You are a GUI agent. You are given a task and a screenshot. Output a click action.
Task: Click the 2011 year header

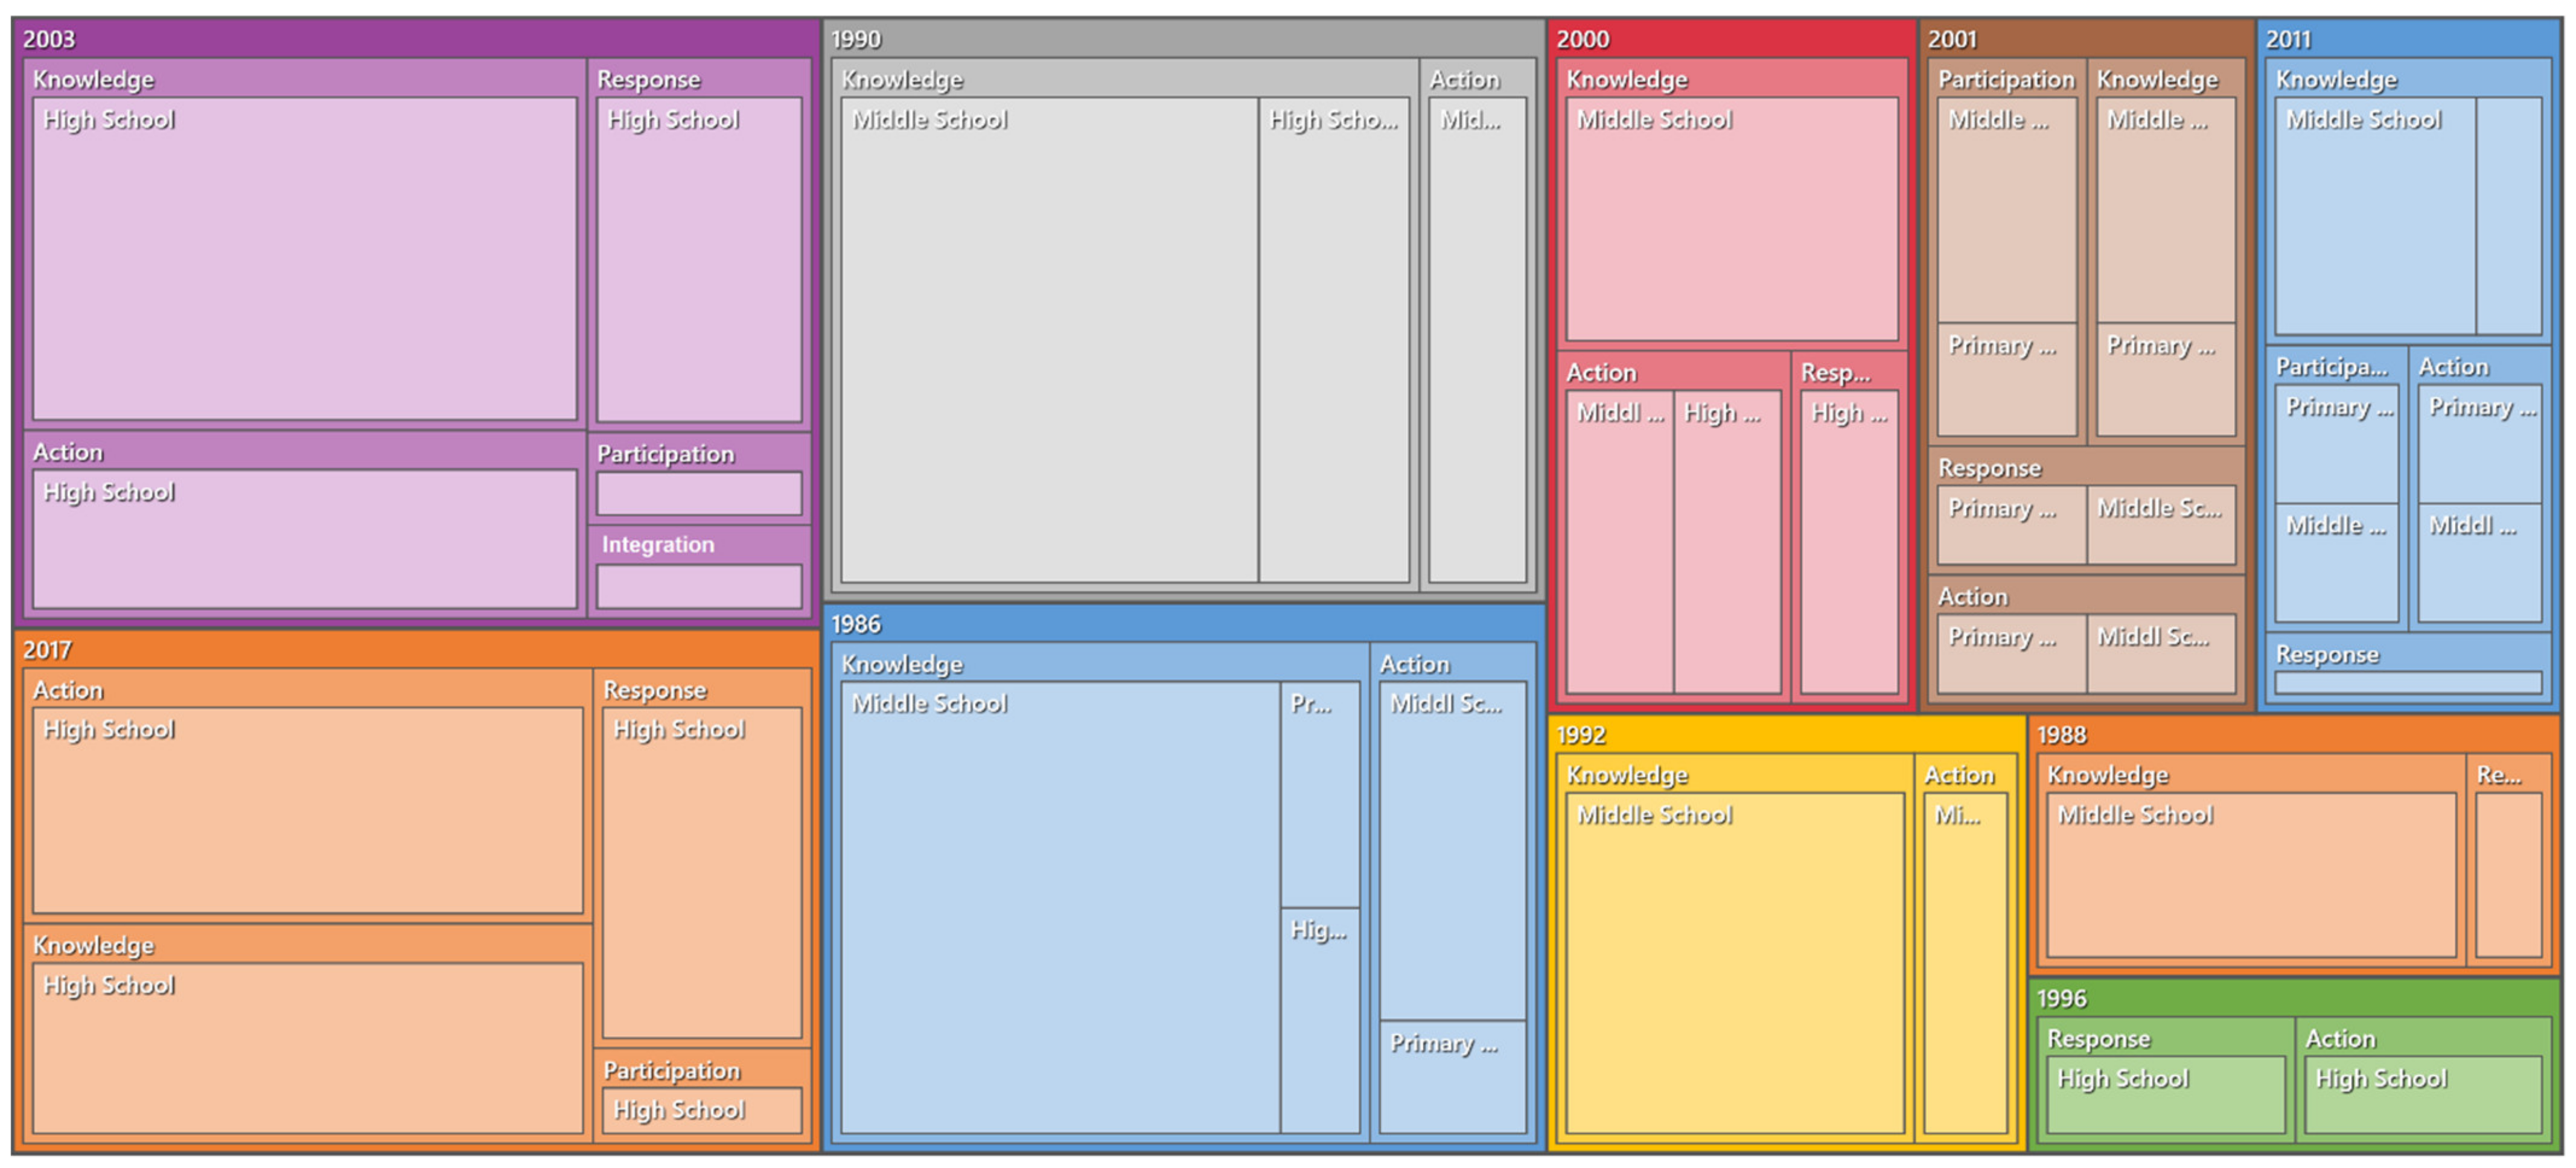pyautogui.click(x=2287, y=39)
